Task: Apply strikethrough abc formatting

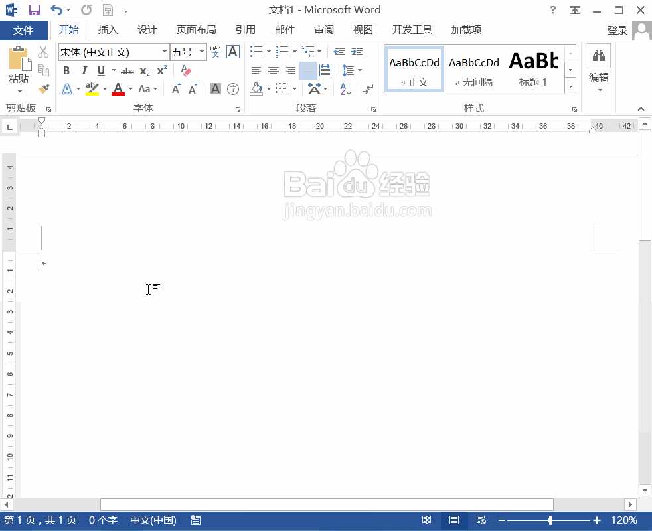Action: [127, 71]
